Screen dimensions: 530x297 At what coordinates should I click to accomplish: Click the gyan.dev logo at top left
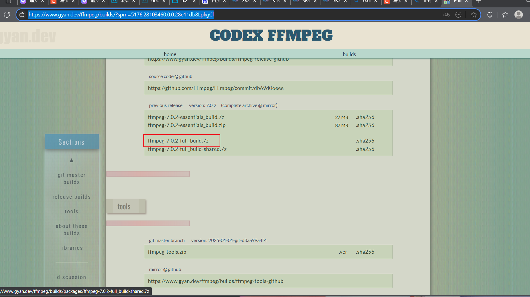point(28,36)
